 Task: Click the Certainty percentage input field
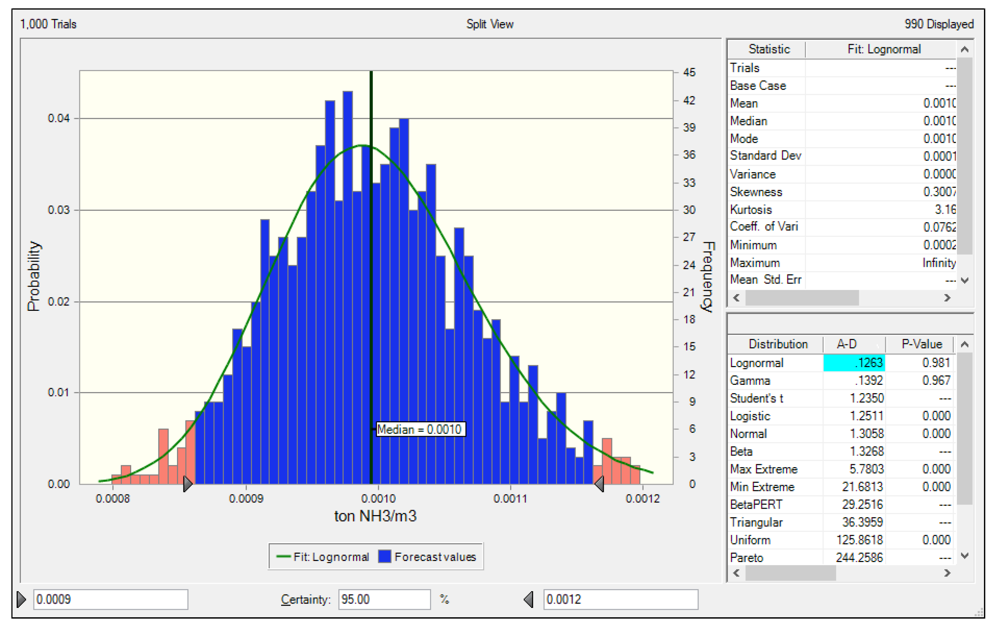point(384,599)
